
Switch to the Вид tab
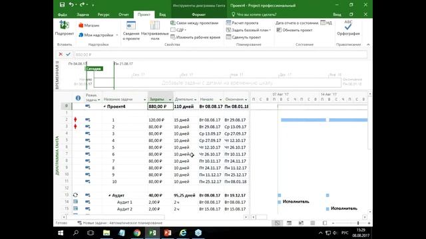point(162,15)
